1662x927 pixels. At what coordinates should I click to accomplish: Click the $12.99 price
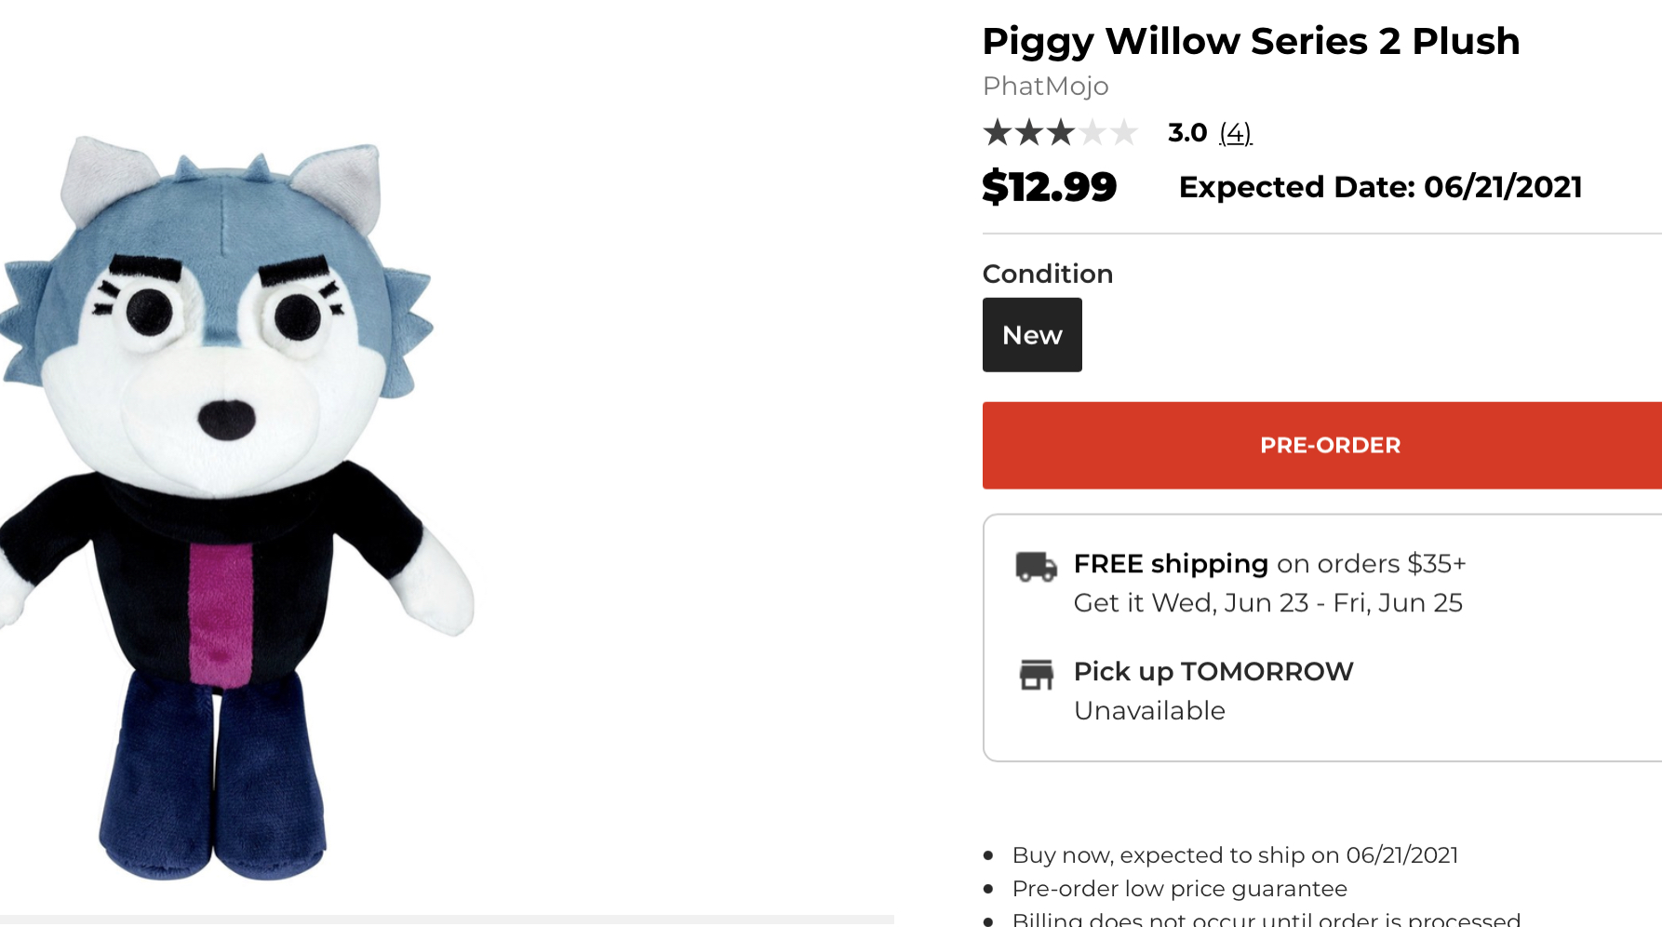point(1049,187)
